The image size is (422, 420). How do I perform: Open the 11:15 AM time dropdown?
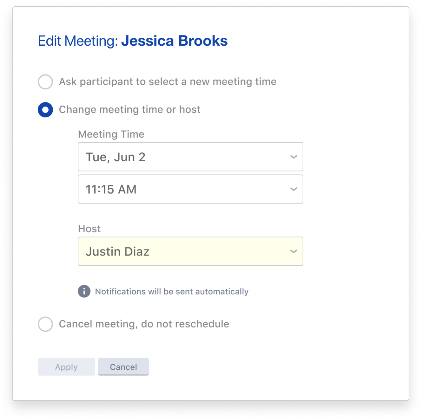pyautogui.click(x=190, y=189)
